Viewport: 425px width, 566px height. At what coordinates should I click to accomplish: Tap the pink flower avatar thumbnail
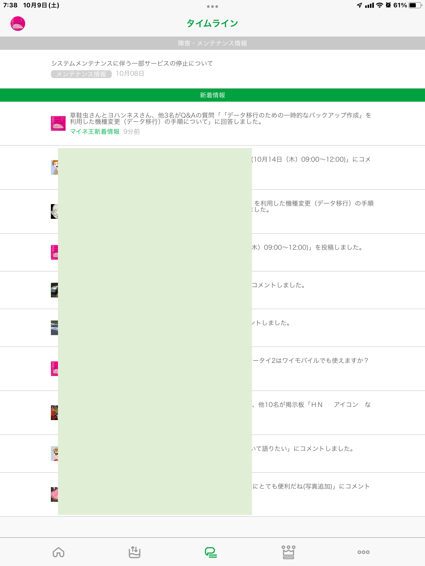[54, 494]
